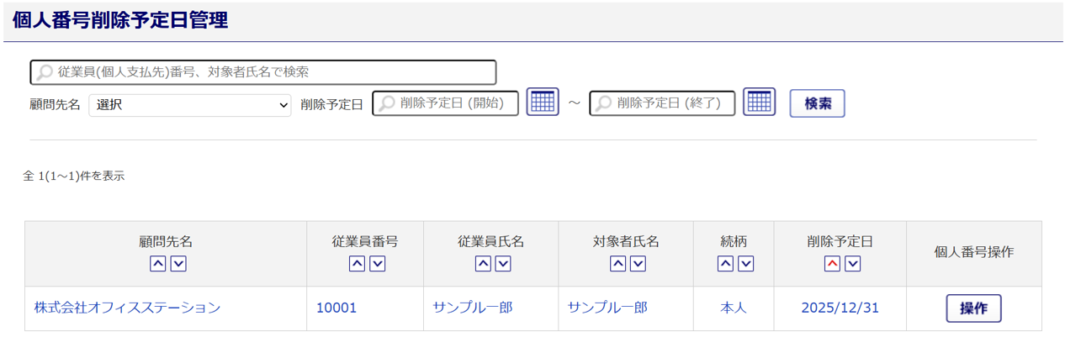This screenshot has width=1065, height=358.
Task: Click the 操作 button for サンプル一郎
Action: point(973,308)
